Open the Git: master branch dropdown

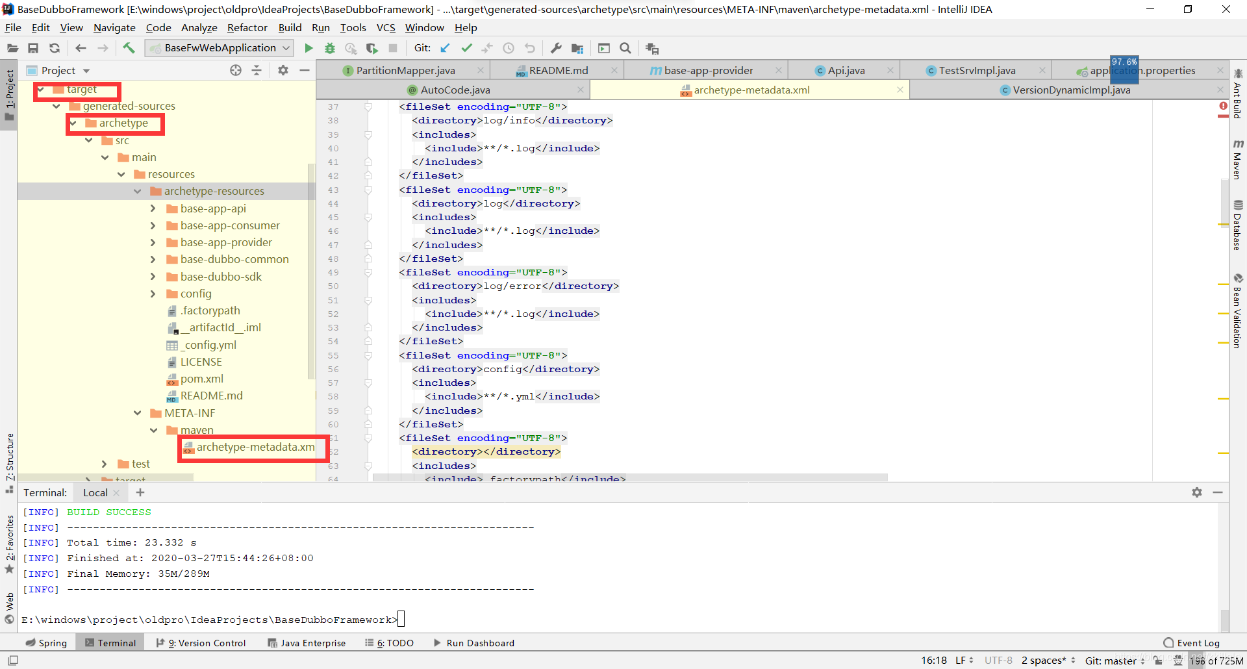[1115, 661]
